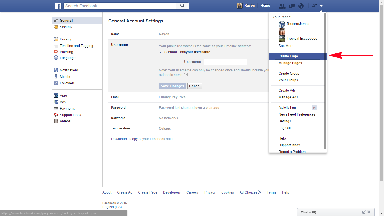Image resolution: width=384 pixels, height=216 pixels.
Task: Click the Facebook logo icon
Action: 58,6
